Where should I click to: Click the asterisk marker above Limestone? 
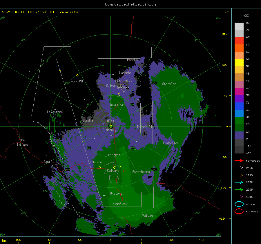click(x=55, y=109)
